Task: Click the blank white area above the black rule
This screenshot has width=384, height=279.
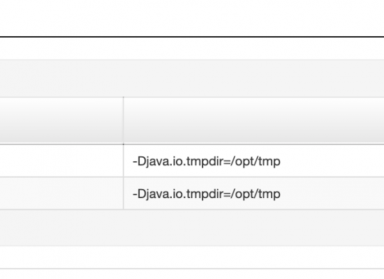Action: point(192,18)
